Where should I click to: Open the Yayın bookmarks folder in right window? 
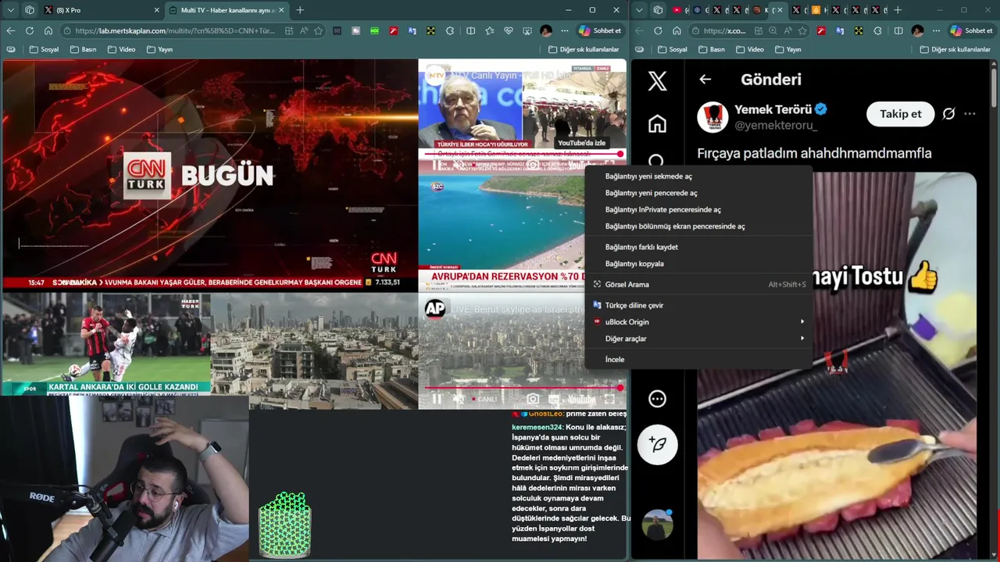(x=787, y=49)
